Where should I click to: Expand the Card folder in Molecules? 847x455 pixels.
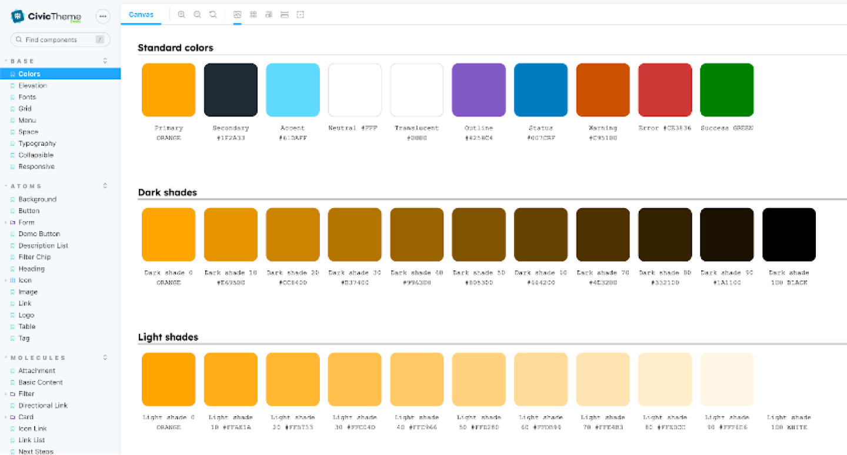pyautogui.click(x=26, y=417)
